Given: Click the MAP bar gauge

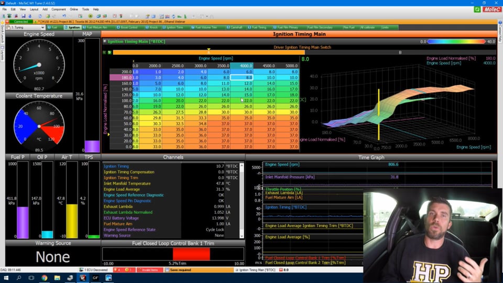Looking at the screenshot, I should (x=92, y=95).
